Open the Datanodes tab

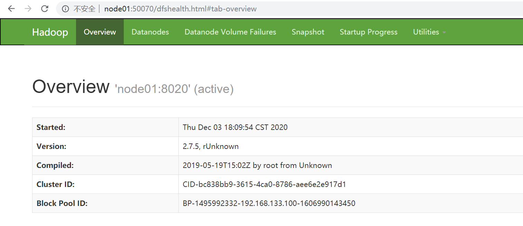pyautogui.click(x=150, y=32)
